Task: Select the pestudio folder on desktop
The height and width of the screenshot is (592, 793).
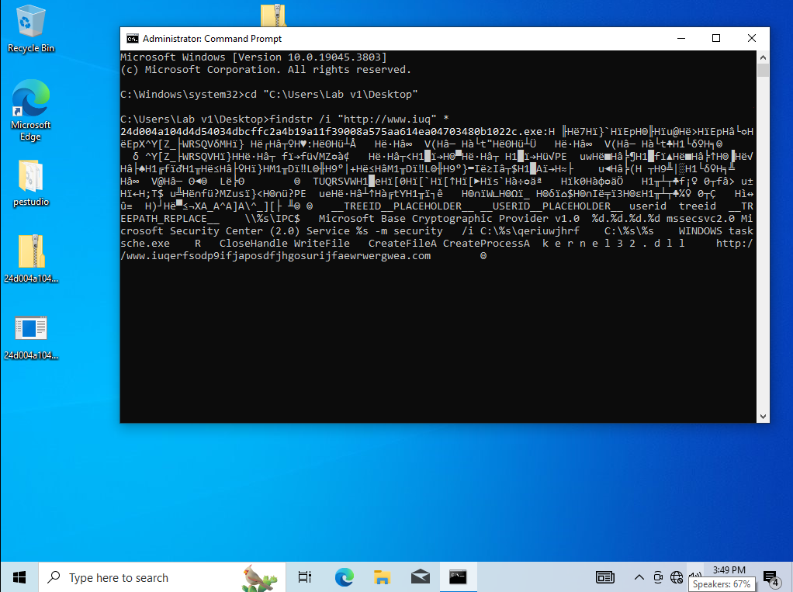Action: (x=30, y=183)
